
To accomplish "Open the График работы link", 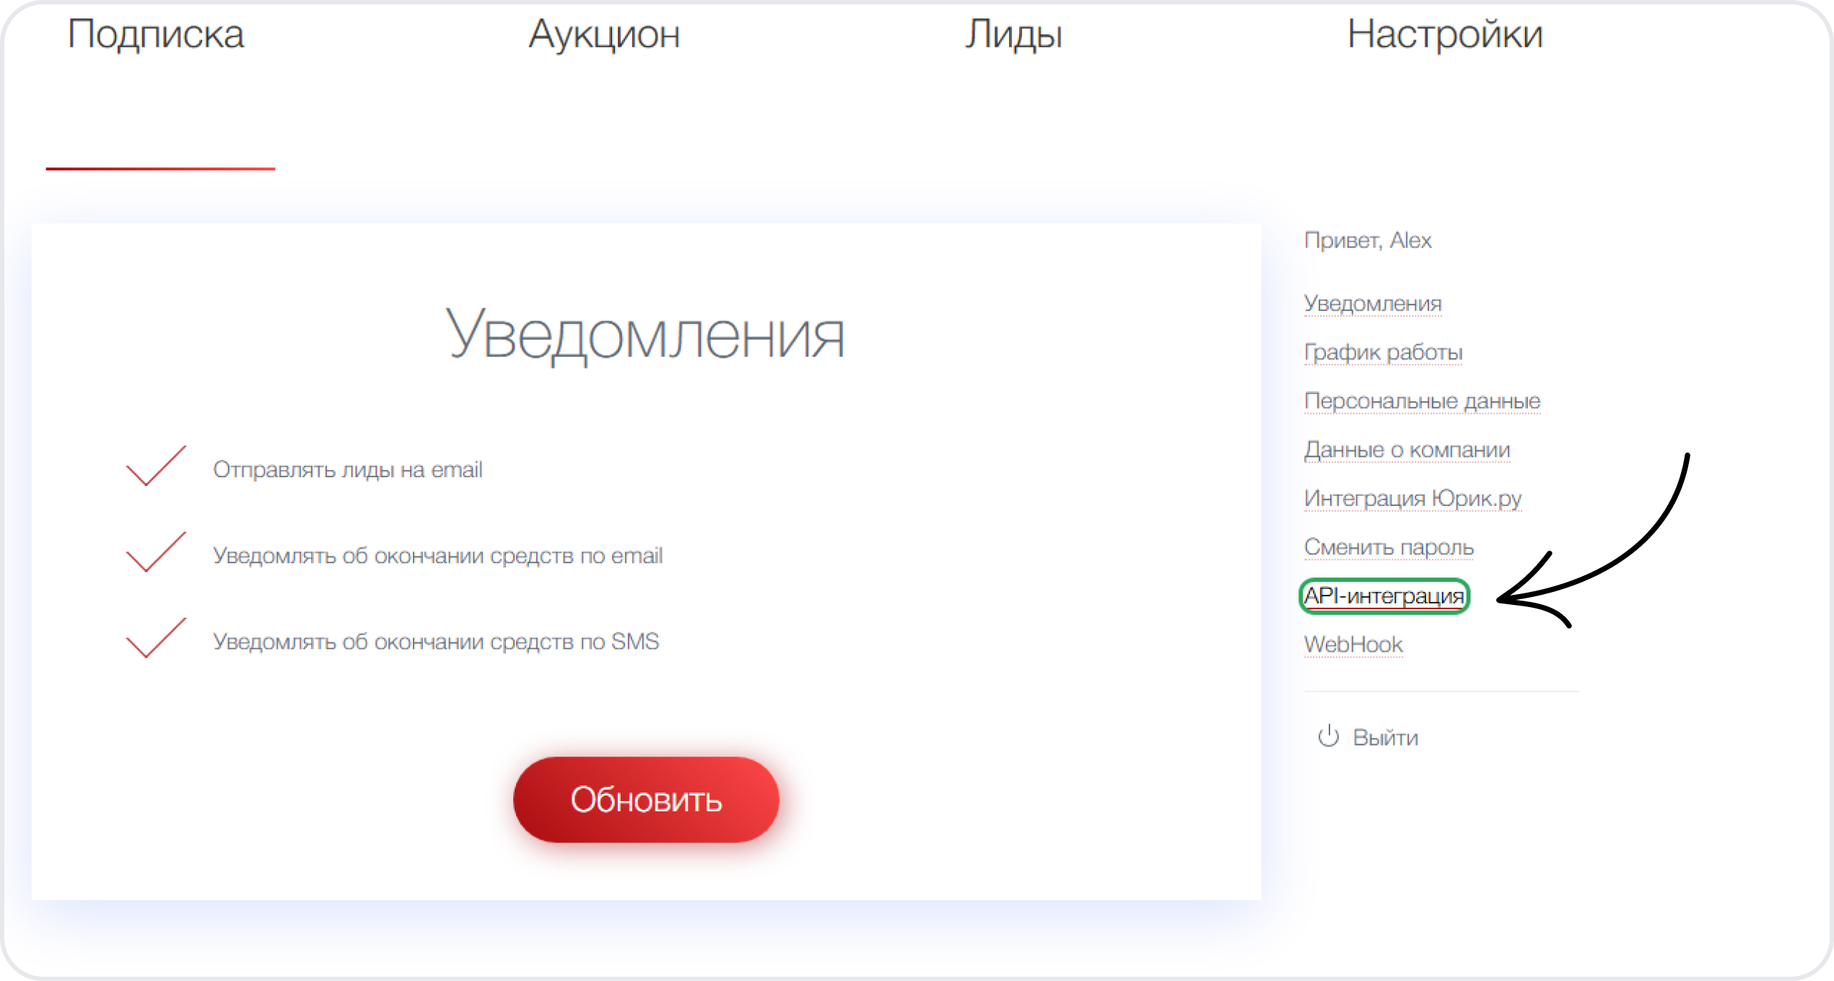I will (1383, 352).
